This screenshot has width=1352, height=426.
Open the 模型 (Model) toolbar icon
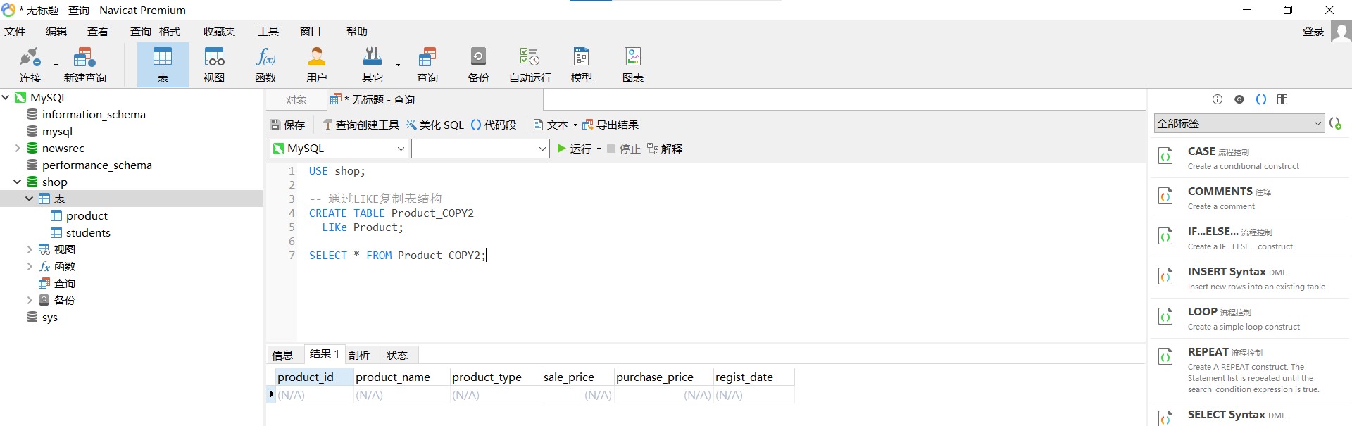582,64
